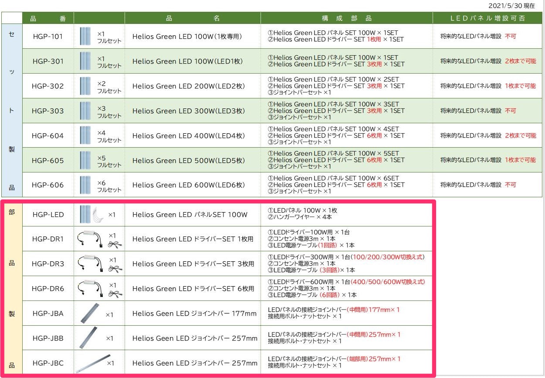Screen dimensions: 545x378
Task: Click product name Helios Green LED 400W(LED4枚)
Action: [x=189, y=136]
